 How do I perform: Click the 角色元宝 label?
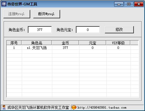point(65,30)
